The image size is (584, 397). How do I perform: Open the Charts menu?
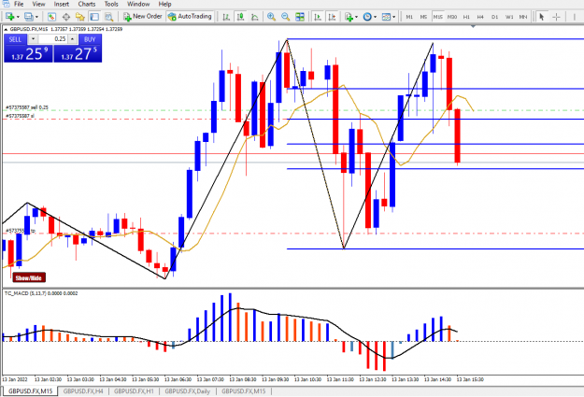coord(87,4)
